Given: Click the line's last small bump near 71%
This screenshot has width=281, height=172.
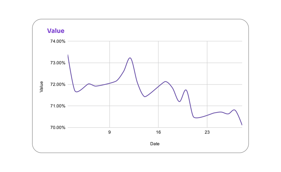Looking at the screenshot, I should [234, 110].
